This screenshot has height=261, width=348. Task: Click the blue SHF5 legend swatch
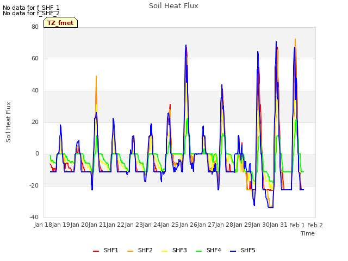233,251
